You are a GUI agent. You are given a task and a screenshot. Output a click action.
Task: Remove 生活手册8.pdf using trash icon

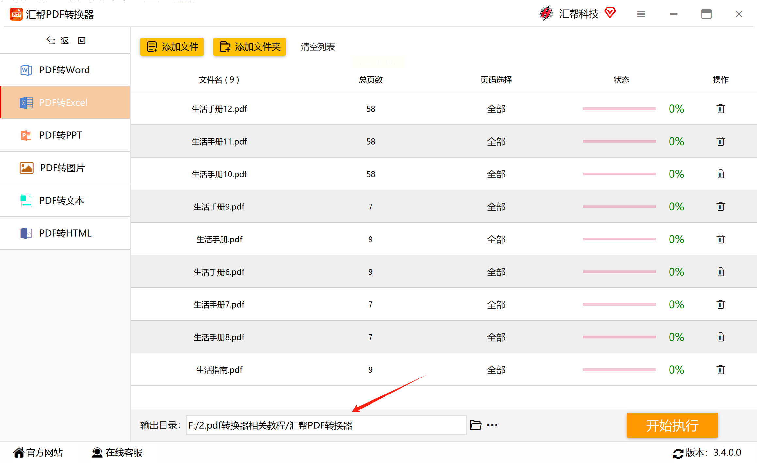tap(720, 337)
